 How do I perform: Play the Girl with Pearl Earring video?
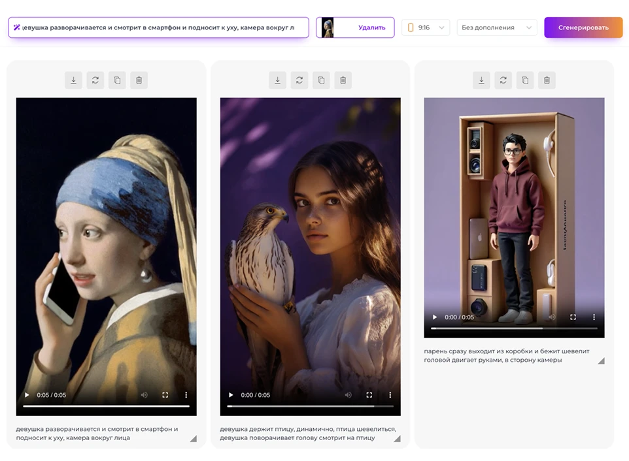[x=27, y=395]
